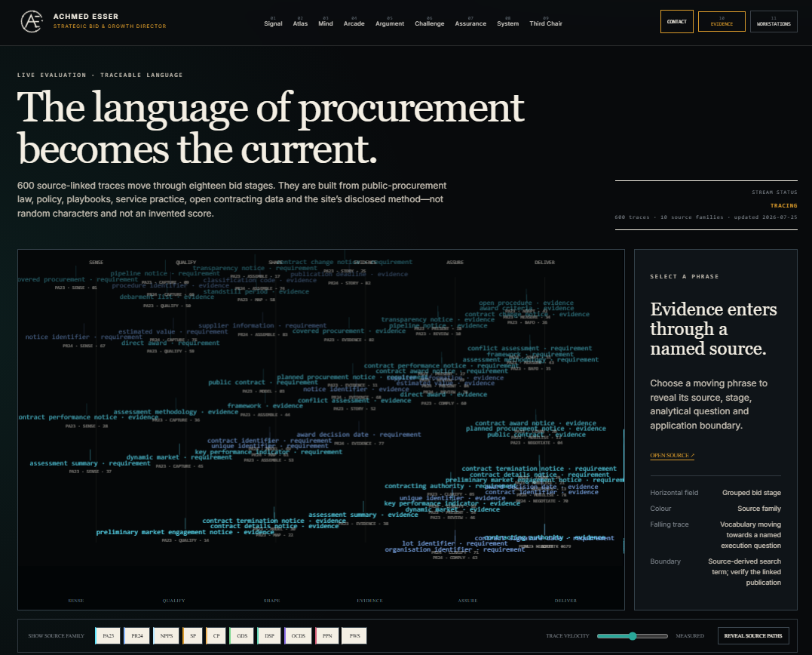
Task: Select phrase 'pipeline notice · requirement'
Action: pyautogui.click(x=164, y=274)
